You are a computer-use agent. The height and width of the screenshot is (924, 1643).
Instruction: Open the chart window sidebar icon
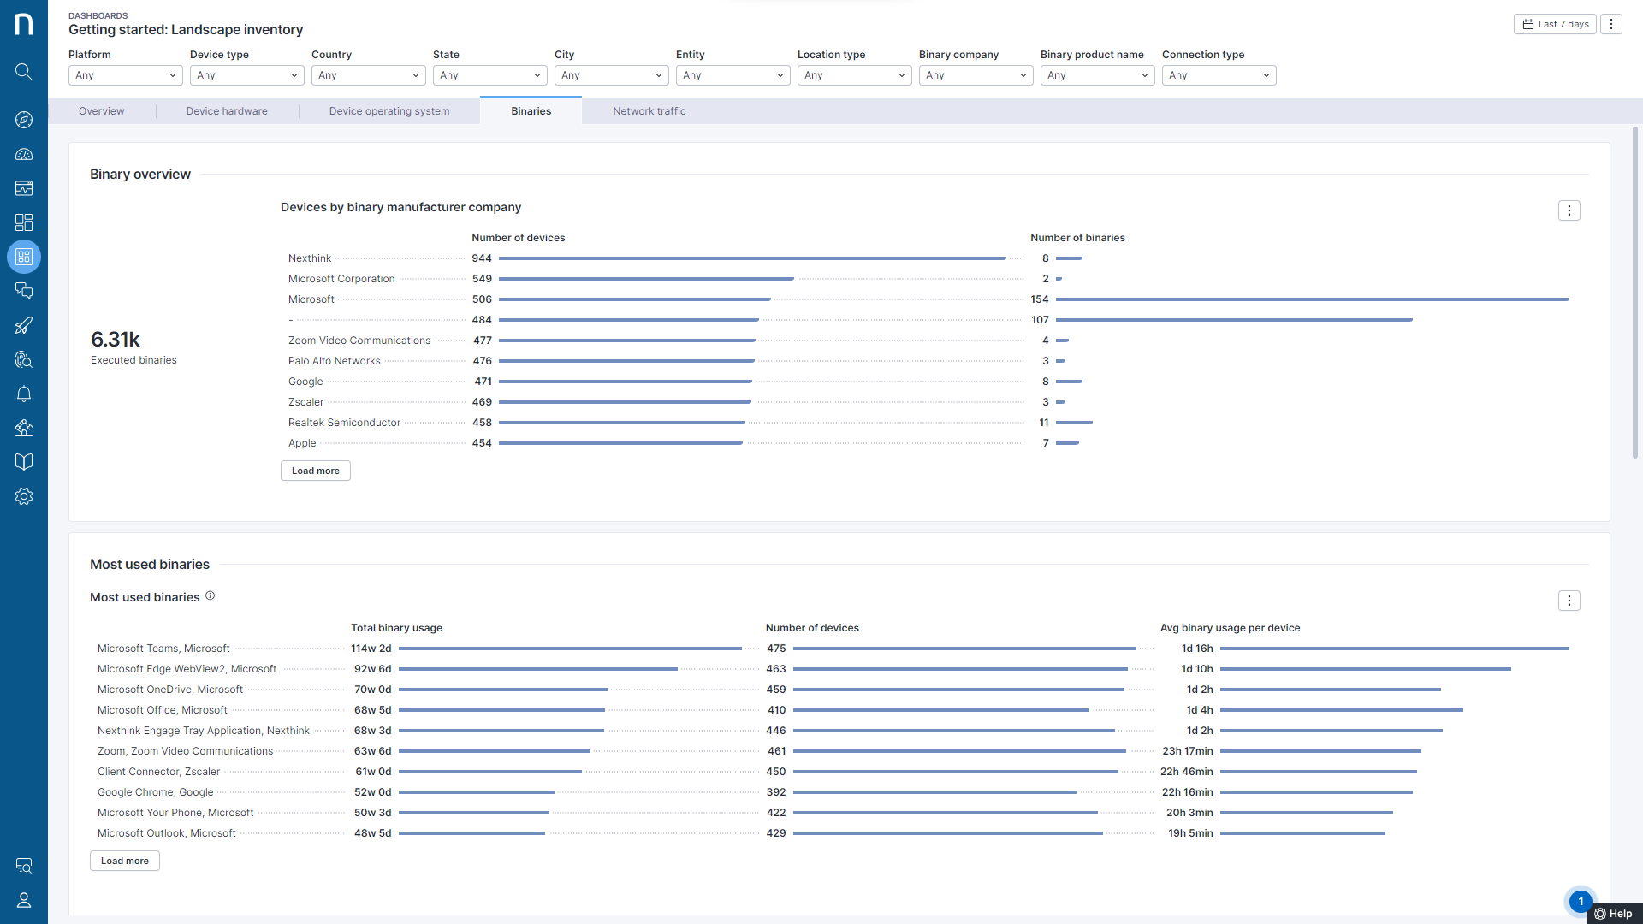[24, 188]
